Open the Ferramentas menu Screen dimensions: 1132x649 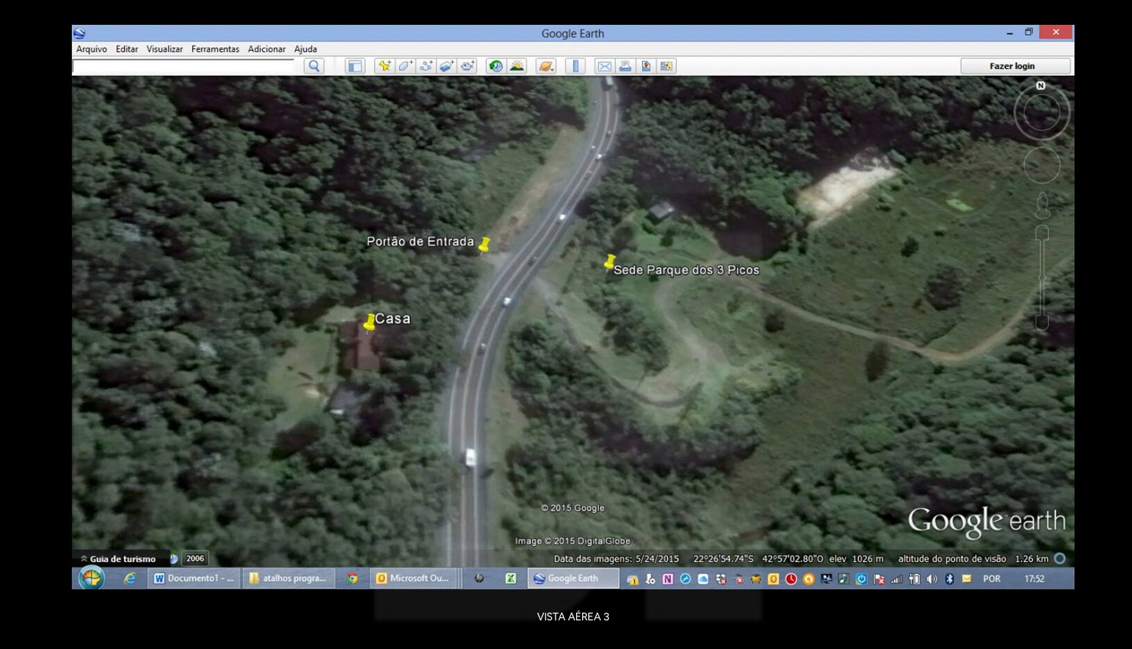(215, 49)
